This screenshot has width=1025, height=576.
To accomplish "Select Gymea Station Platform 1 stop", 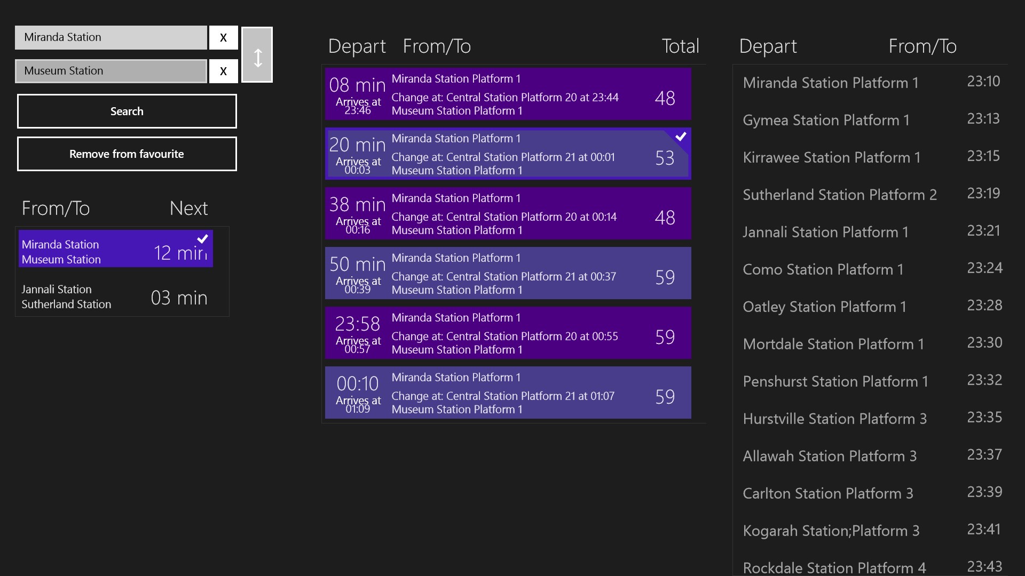I will pos(870,120).
